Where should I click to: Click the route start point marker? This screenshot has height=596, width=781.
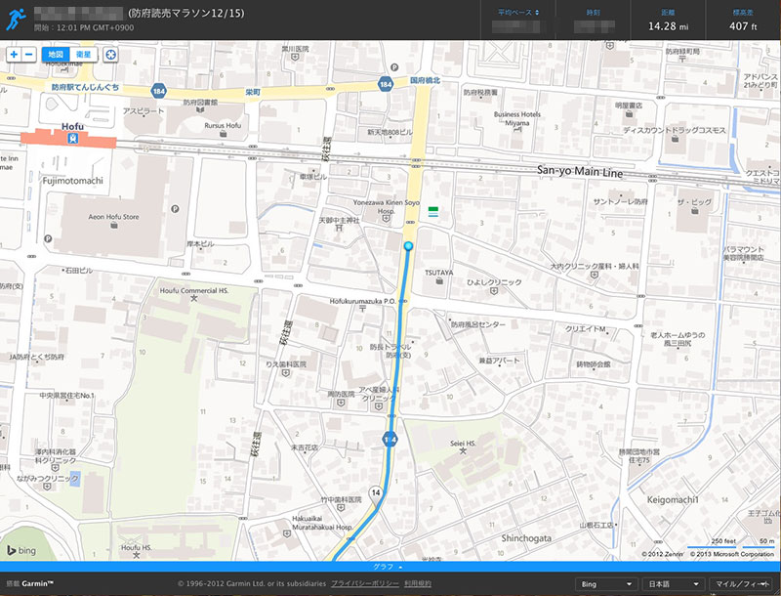click(409, 246)
